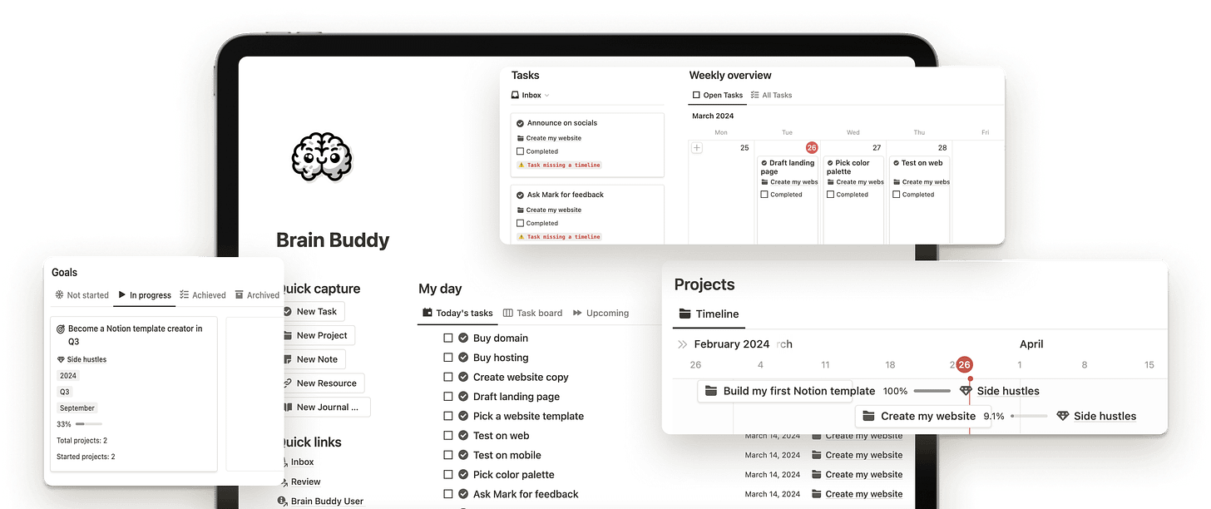
Task: Switch to All Tasks tab in Weekly overview
Action: coord(771,96)
